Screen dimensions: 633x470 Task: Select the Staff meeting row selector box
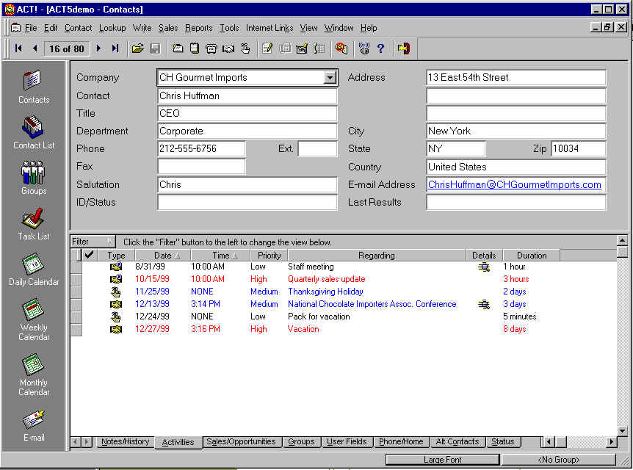[x=76, y=267]
